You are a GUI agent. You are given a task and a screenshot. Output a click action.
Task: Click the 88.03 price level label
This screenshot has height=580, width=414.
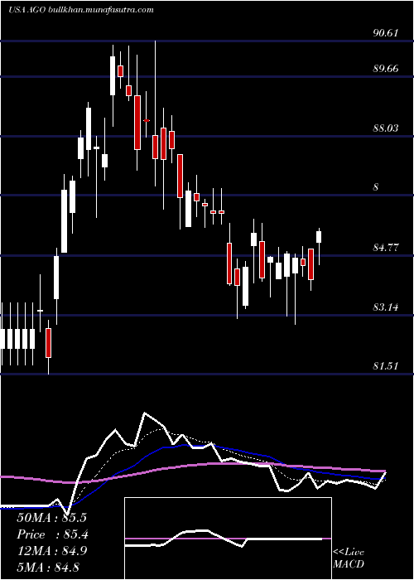coord(386,128)
